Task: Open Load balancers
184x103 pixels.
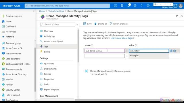Action: tap(11, 59)
